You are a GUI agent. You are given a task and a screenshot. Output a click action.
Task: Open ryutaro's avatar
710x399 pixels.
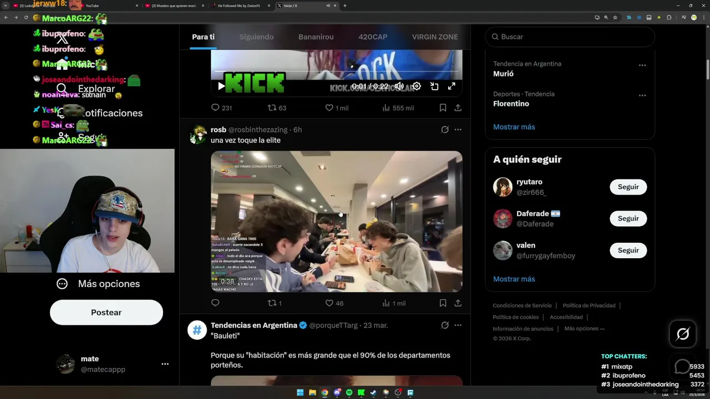click(x=503, y=187)
